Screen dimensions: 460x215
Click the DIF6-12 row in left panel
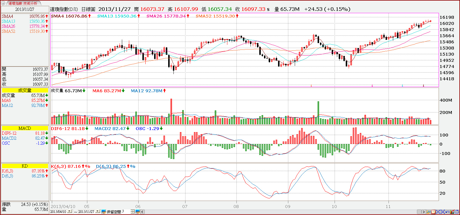point(25,133)
